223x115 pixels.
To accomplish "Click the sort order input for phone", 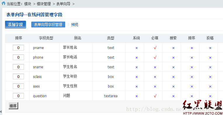I will 18,57.
